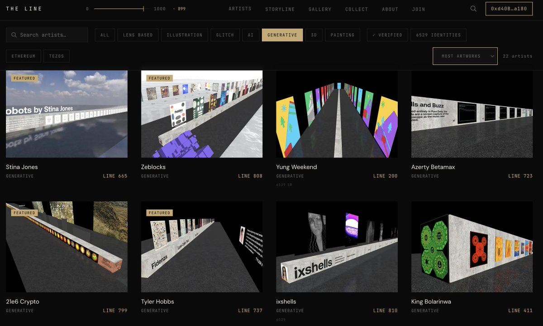Click the Azerty Betamax artist name
Image resolution: width=543 pixels, height=326 pixels.
(x=433, y=167)
